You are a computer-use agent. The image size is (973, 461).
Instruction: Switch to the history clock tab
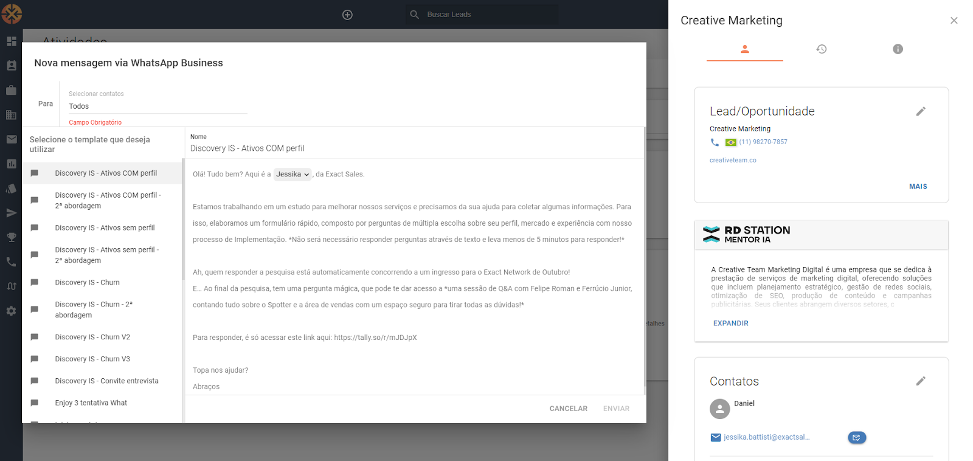821,49
